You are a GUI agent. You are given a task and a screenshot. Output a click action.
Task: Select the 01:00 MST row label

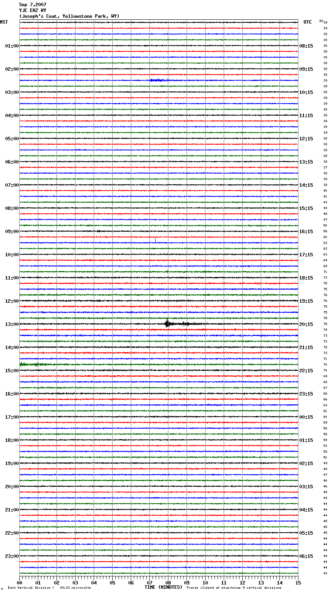tap(12, 46)
